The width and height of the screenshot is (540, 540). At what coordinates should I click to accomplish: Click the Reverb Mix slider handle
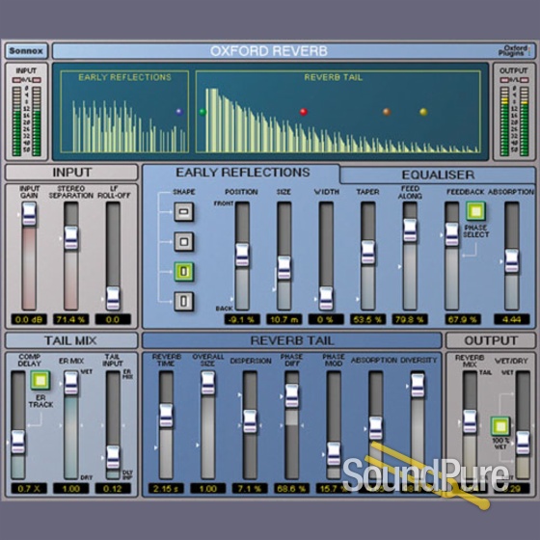[470, 422]
